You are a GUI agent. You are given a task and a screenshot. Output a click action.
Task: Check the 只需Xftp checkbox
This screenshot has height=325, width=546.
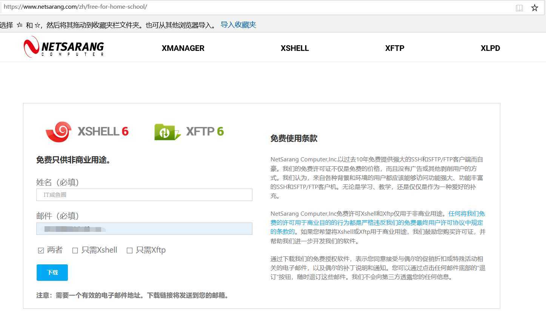coord(129,250)
